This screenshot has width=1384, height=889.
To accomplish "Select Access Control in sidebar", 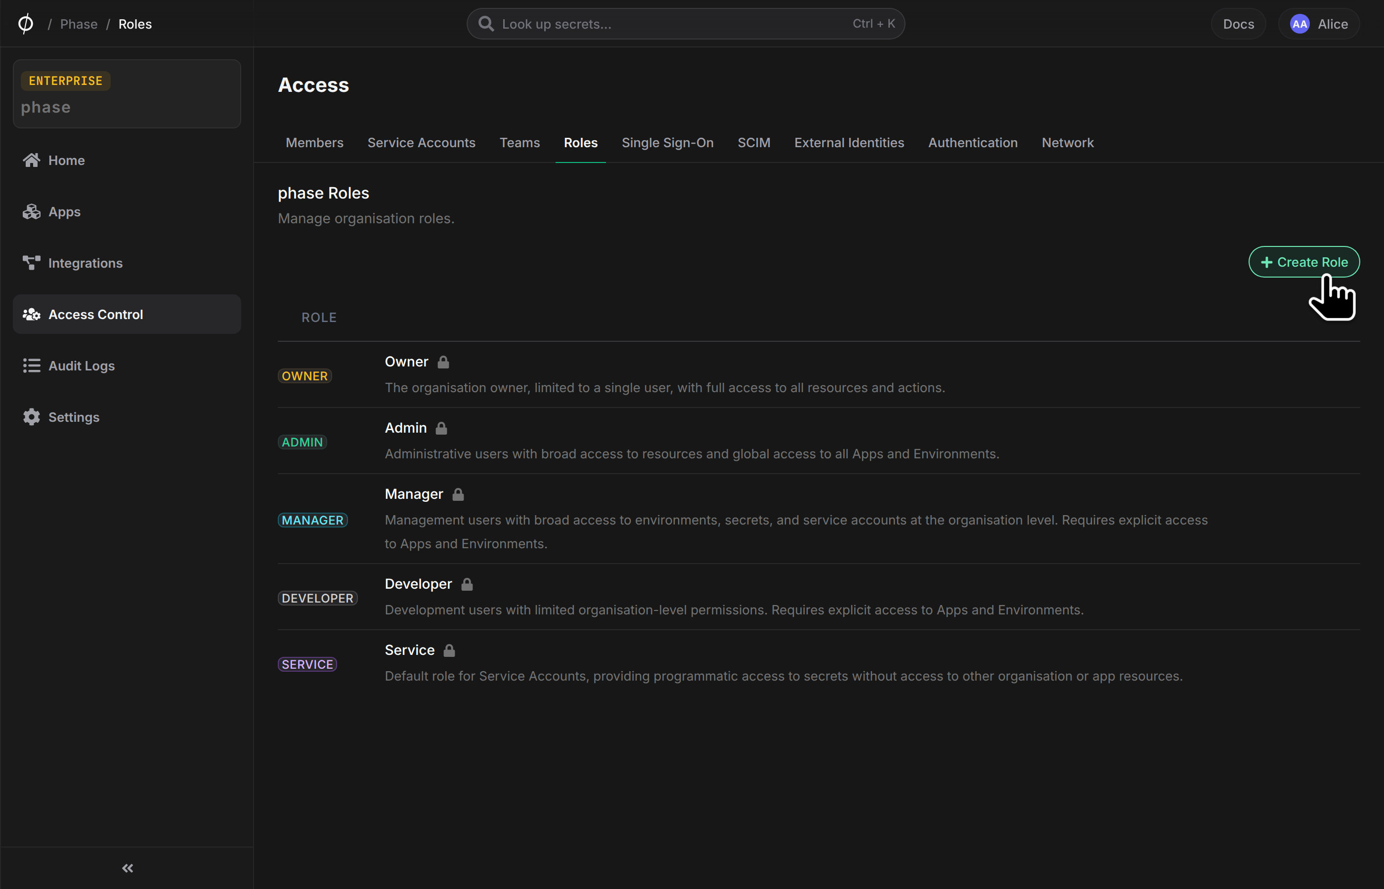I will coord(127,314).
